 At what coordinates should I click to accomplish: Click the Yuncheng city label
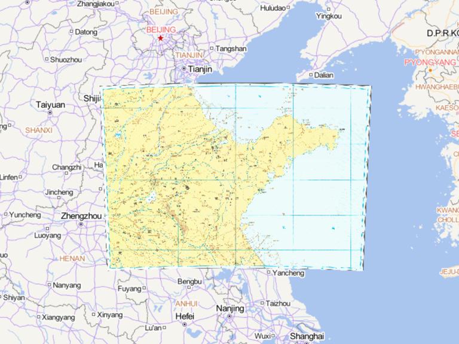click(x=25, y=215)
